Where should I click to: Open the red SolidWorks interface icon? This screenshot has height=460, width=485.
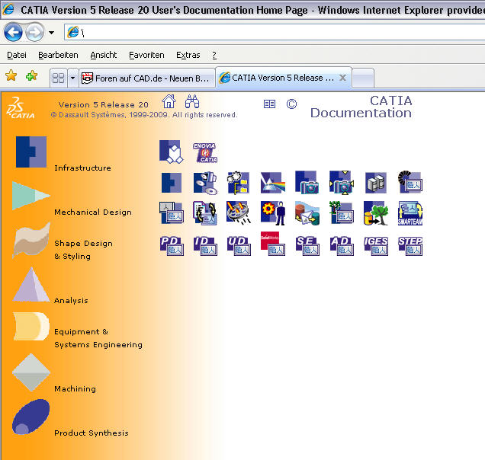[x=273, y=244]
